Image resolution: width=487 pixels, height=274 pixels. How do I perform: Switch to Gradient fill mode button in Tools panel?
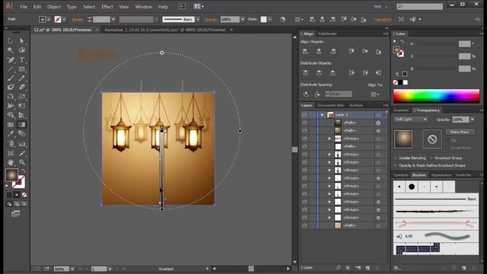[x=17, y=195]
